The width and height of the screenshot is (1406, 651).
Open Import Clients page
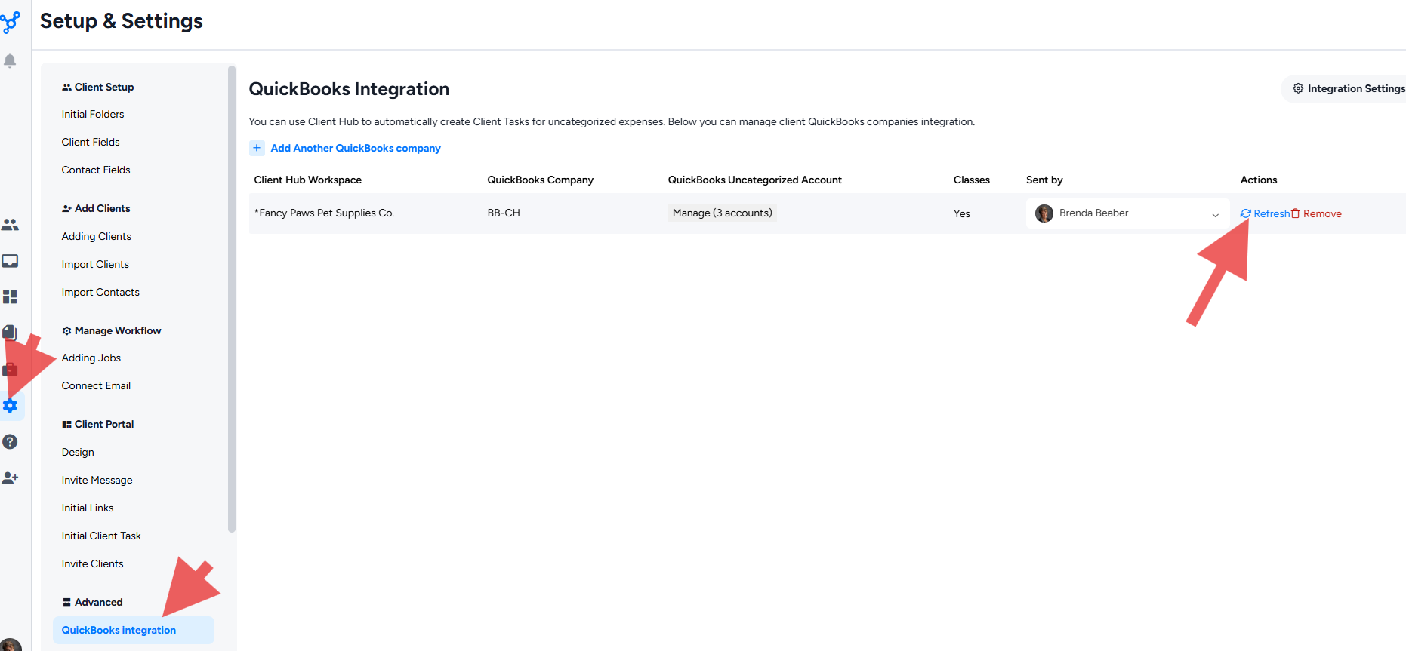point(95,264)
